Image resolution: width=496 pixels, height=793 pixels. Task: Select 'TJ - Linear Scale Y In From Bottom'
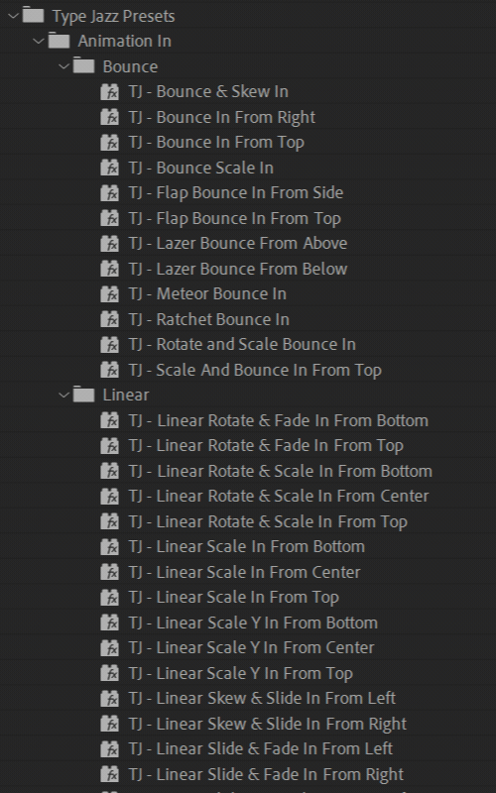[x=253, y=623]
